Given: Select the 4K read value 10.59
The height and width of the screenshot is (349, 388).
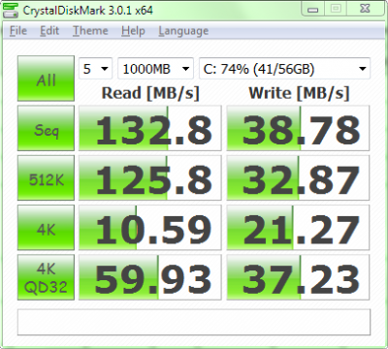Looking at the screenshot, I should (x=150, y=228).
